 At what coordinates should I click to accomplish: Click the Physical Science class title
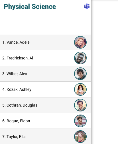pos(30,7)
